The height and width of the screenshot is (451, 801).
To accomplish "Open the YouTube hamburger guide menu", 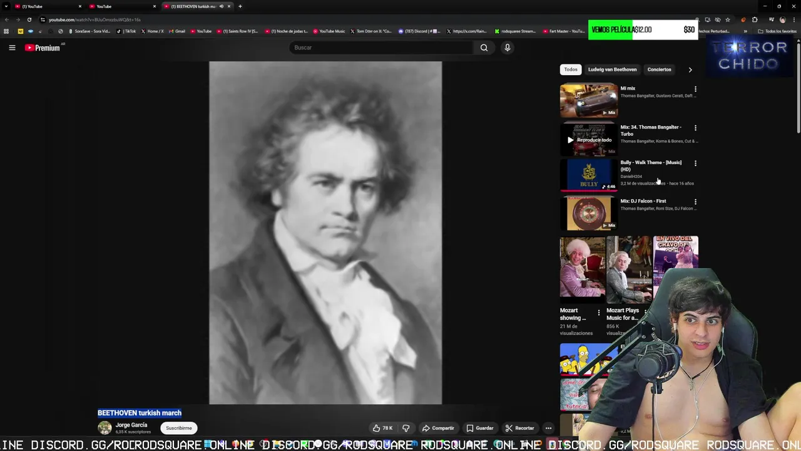I will [x=12, y=48].
